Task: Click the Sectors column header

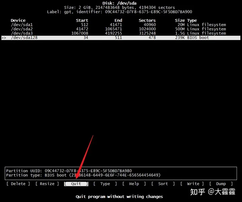Action: tap(147, 20)
